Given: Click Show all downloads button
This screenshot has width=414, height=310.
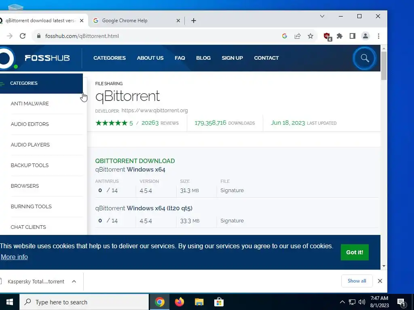Looking at the screenshot, I should (x=357, y=281).
